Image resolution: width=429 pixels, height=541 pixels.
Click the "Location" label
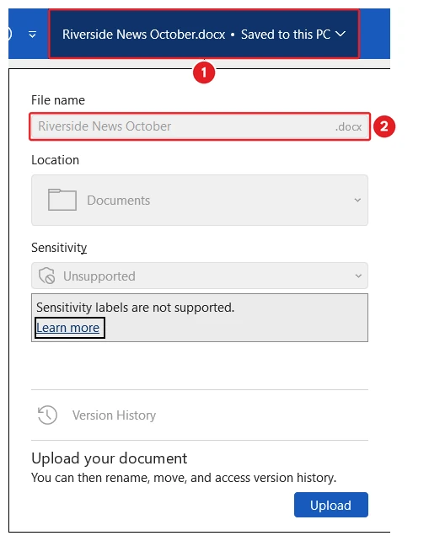(x=56, y=160)
